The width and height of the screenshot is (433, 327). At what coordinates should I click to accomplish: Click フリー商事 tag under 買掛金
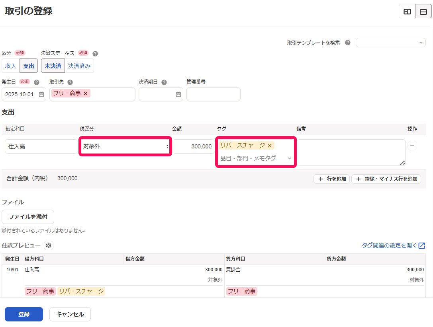(242, 291)
